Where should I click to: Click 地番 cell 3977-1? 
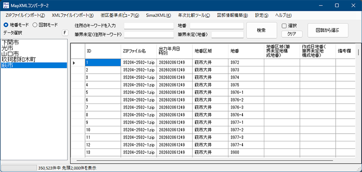tap(246, 122)
